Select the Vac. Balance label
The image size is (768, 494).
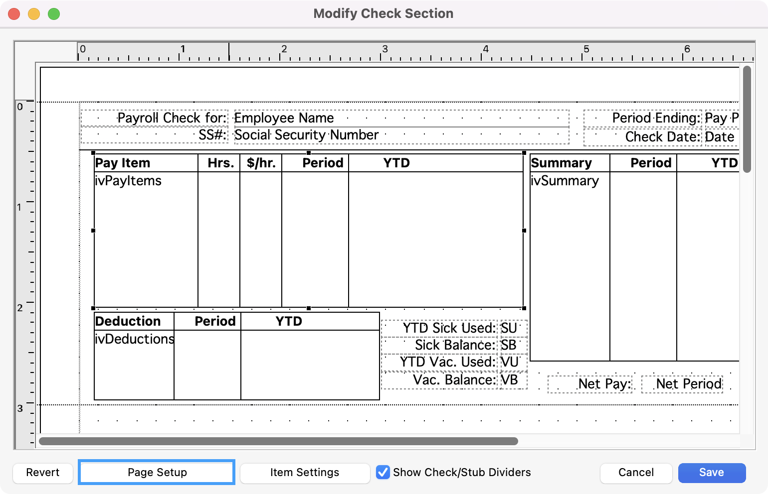pyautogui.click(x=439, y=380)
